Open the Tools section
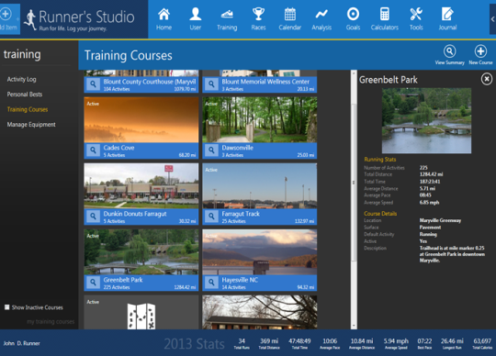The width and height of the screenshot is (496, 356). click(416, 19)
